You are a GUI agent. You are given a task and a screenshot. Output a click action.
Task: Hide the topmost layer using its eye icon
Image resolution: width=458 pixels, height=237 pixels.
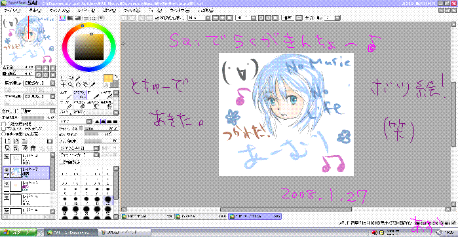[x=6, y=156]
